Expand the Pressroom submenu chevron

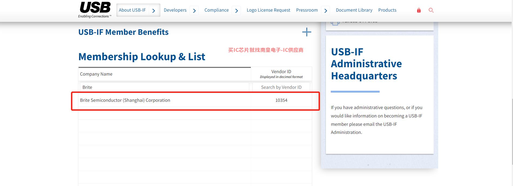[326, 11]
